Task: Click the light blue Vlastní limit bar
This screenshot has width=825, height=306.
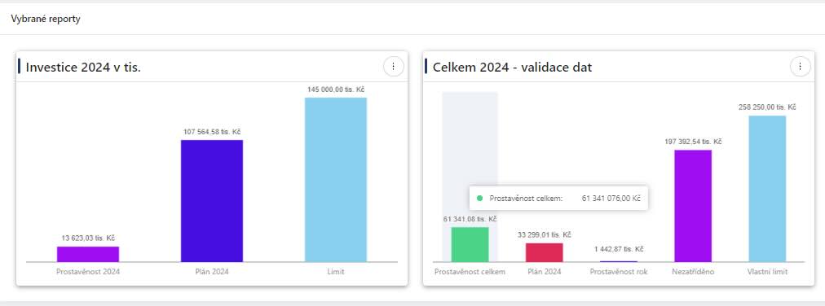Action: 767,189
